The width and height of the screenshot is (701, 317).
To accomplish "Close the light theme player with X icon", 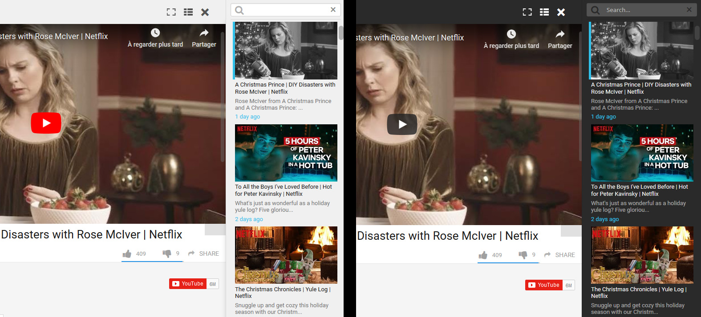I will coord(205,12).
